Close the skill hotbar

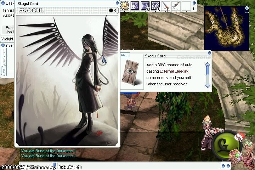pyautogui.click(x=194, y=3)
